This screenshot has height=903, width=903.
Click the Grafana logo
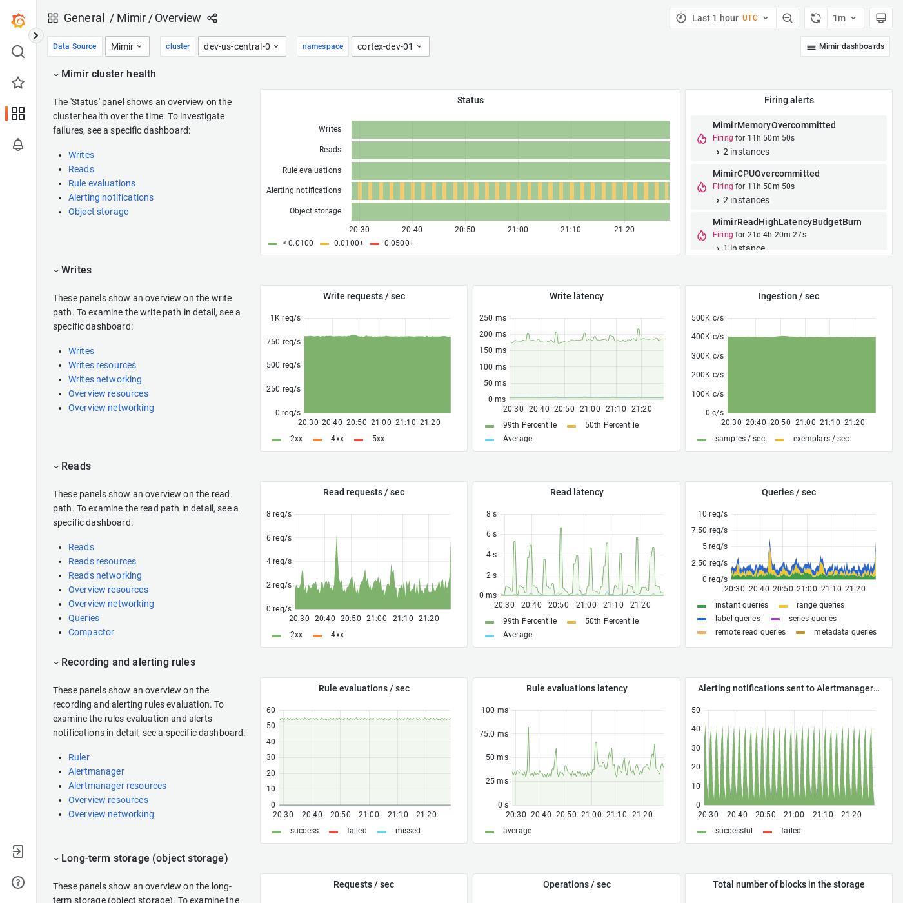click(18, 20)
